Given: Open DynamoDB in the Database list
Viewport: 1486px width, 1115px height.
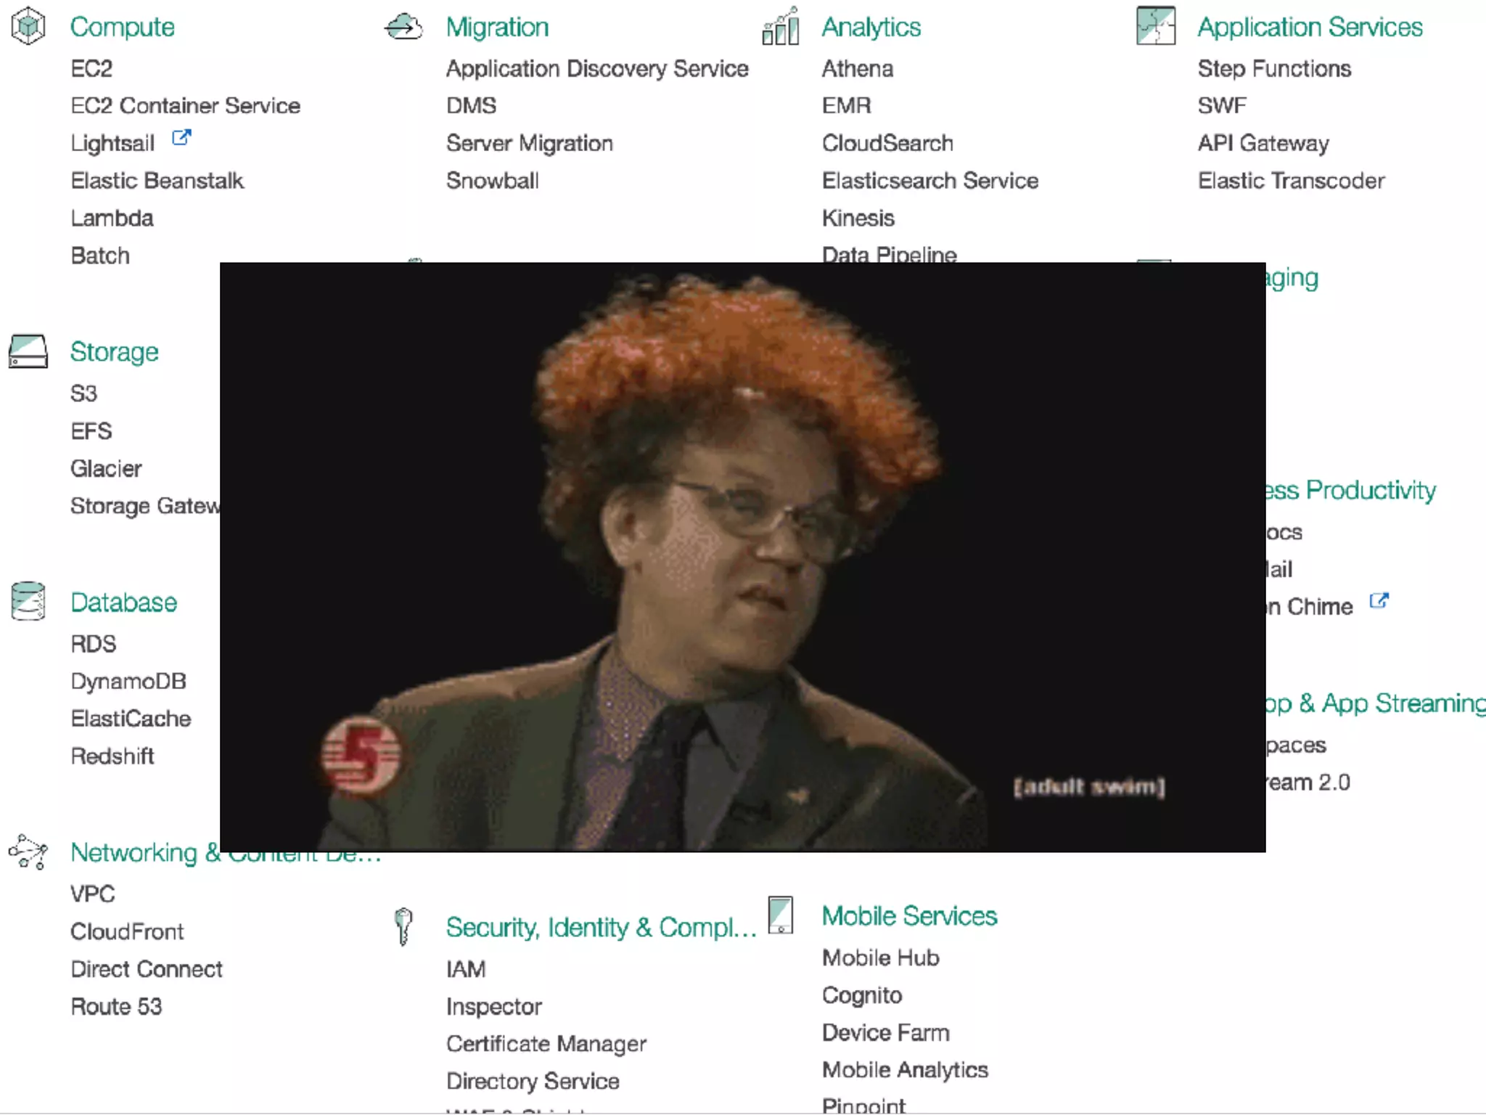Looking at the screenshot, I should 128,682.
